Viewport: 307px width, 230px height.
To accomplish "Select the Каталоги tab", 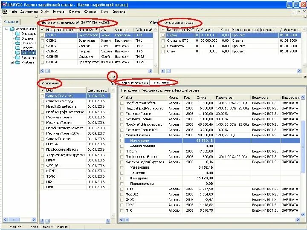I will pos(11,22).
